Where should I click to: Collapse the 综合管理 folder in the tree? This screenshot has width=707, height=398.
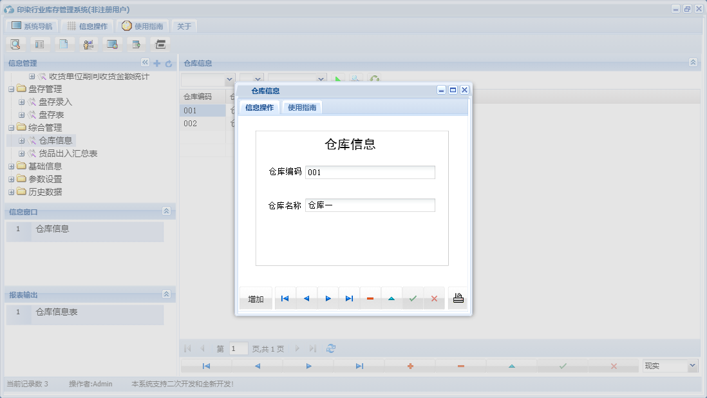11,128
